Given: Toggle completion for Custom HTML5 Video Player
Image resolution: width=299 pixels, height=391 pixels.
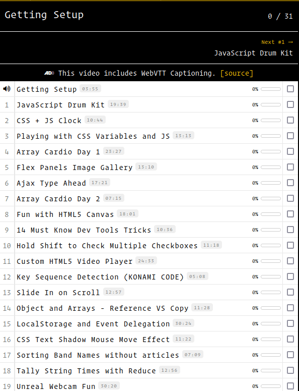Looking at the screenshot, I should (290, 261).
